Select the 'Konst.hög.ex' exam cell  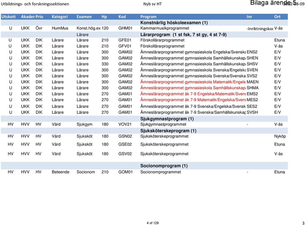pyautogui.click(x=89, y=28)
